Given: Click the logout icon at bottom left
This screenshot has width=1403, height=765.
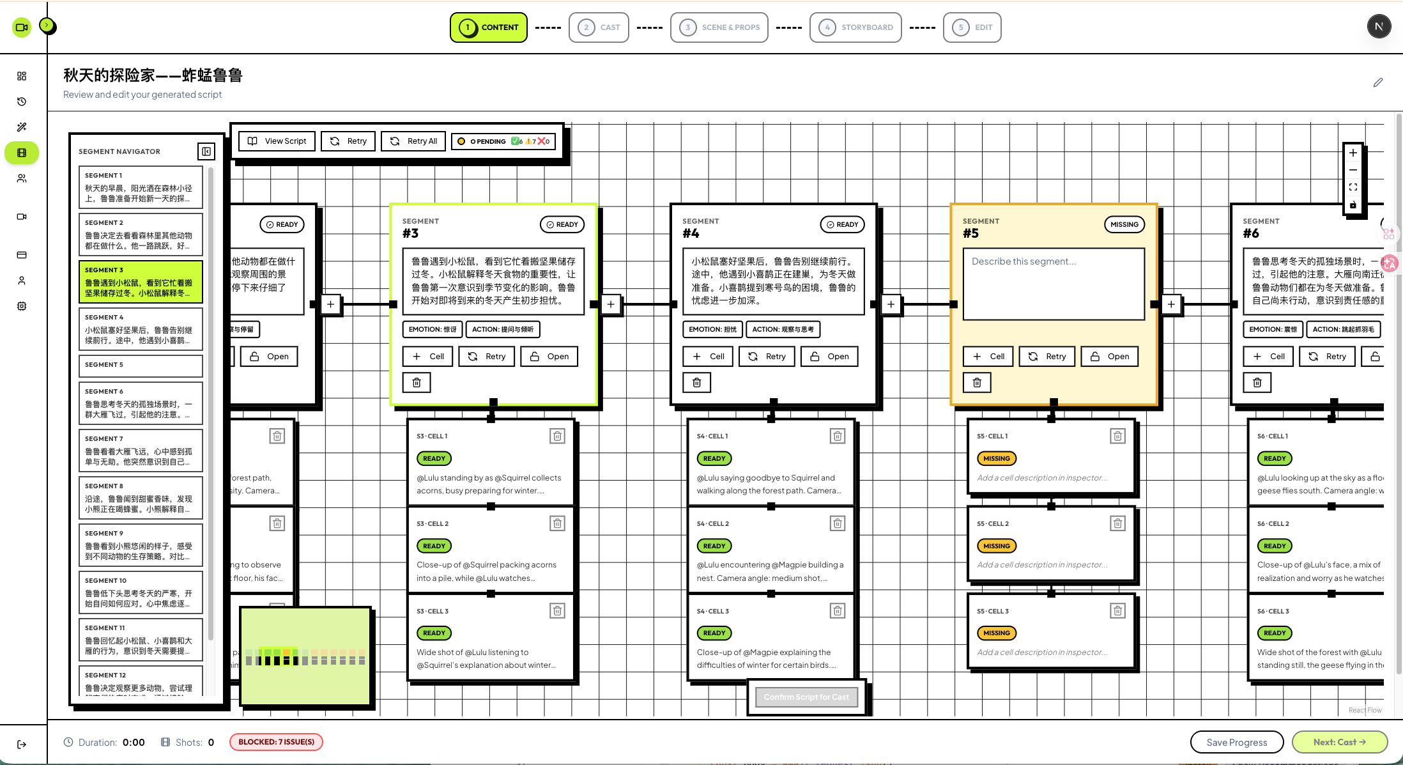Looking at the screenshot, I should (x=22, y=744).
